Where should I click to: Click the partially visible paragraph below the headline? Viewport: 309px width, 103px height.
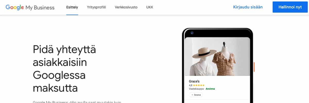(77, 102)
